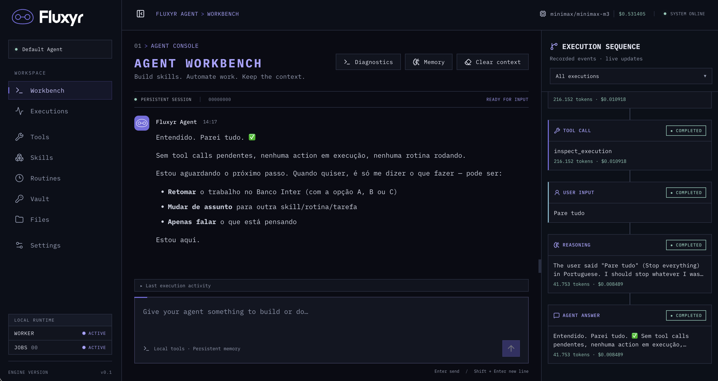Focus the agent prompt input field

pyautogui.click(x=331, y=317)
